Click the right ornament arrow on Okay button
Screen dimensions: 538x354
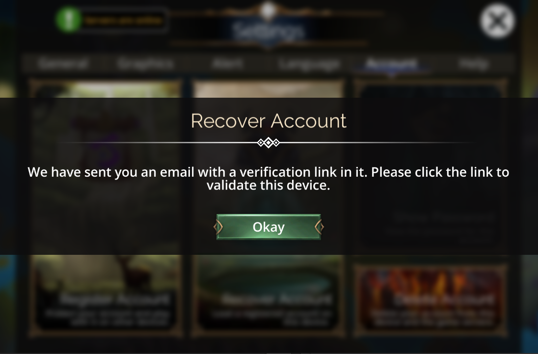click(319, 227)
